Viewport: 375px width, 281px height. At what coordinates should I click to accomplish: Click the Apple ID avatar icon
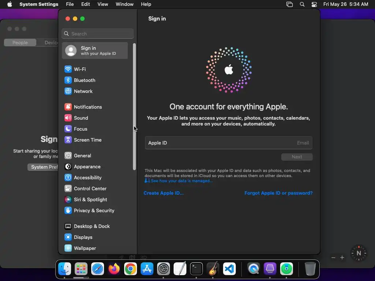point(71,50)
